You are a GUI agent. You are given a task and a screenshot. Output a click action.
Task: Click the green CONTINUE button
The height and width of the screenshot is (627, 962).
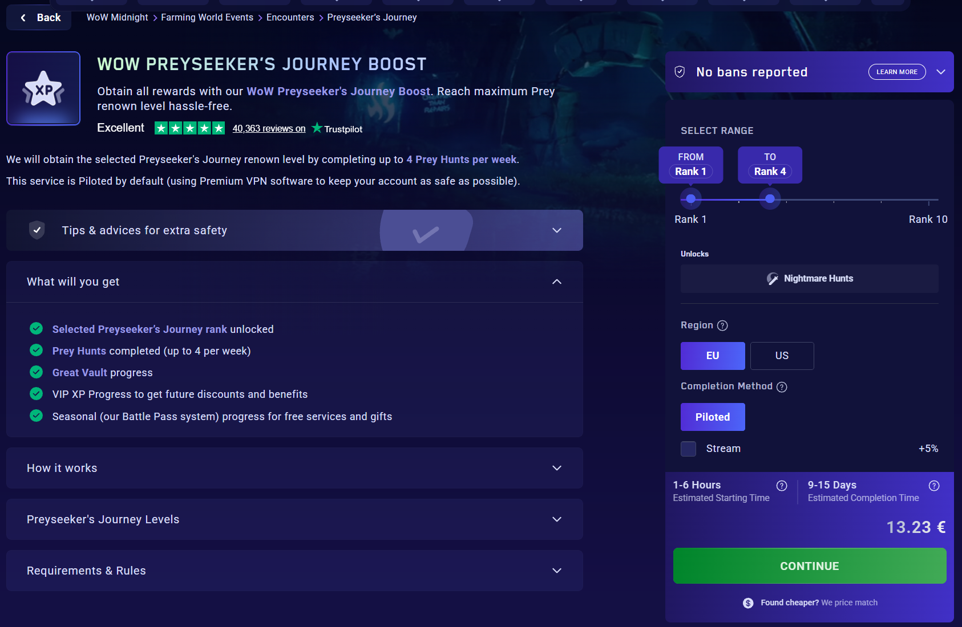point(810,566)
